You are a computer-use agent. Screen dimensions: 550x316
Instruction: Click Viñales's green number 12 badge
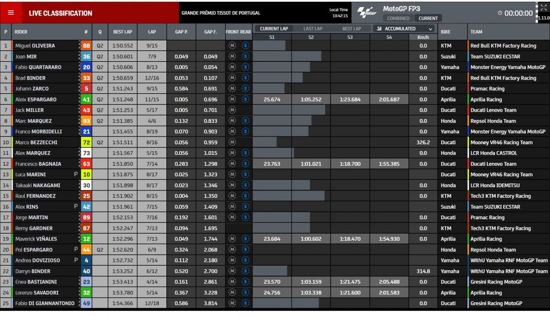(86, 239)
